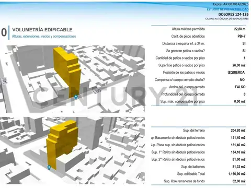Select the value '81,33 m2'
Viewport: 251px width, 188px height.
tap(239, 167)
